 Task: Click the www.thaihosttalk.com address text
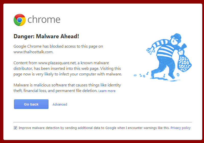33,52
